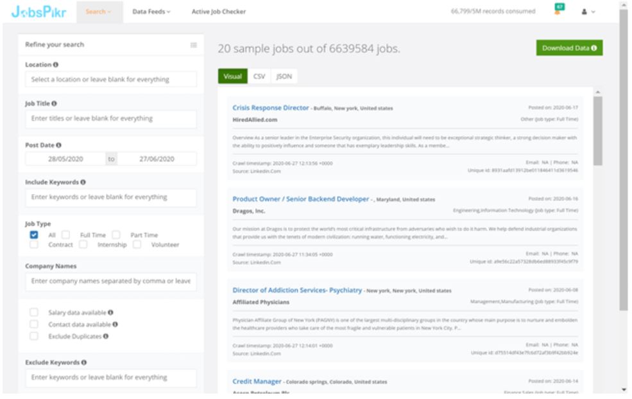Viewport: 632px width, 399px height.
Task: Enable the Exclude Duplicates checkbox
Action: tap(34, 336)
